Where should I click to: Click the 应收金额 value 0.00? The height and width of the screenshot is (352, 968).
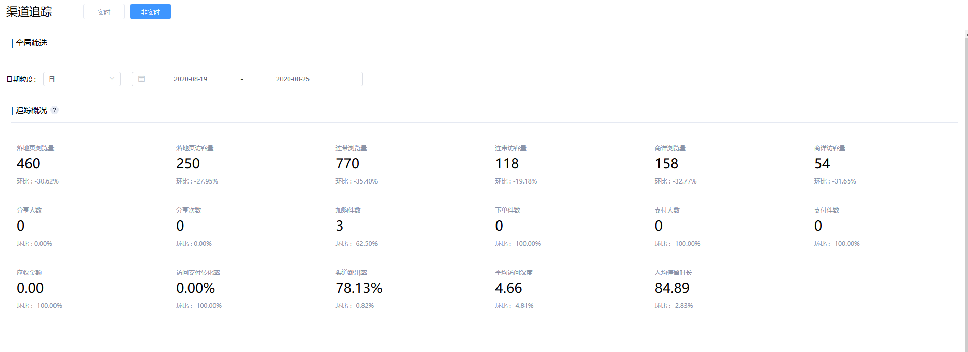tap(30, 288)
